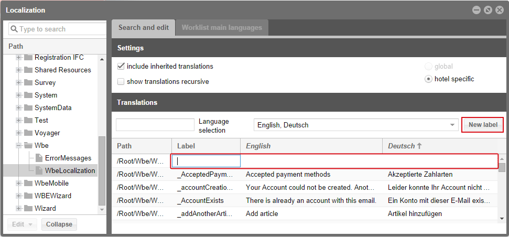Click the WbeLocalization file icon
Viewport: 509px width, 237px height.
pos(39,170)
